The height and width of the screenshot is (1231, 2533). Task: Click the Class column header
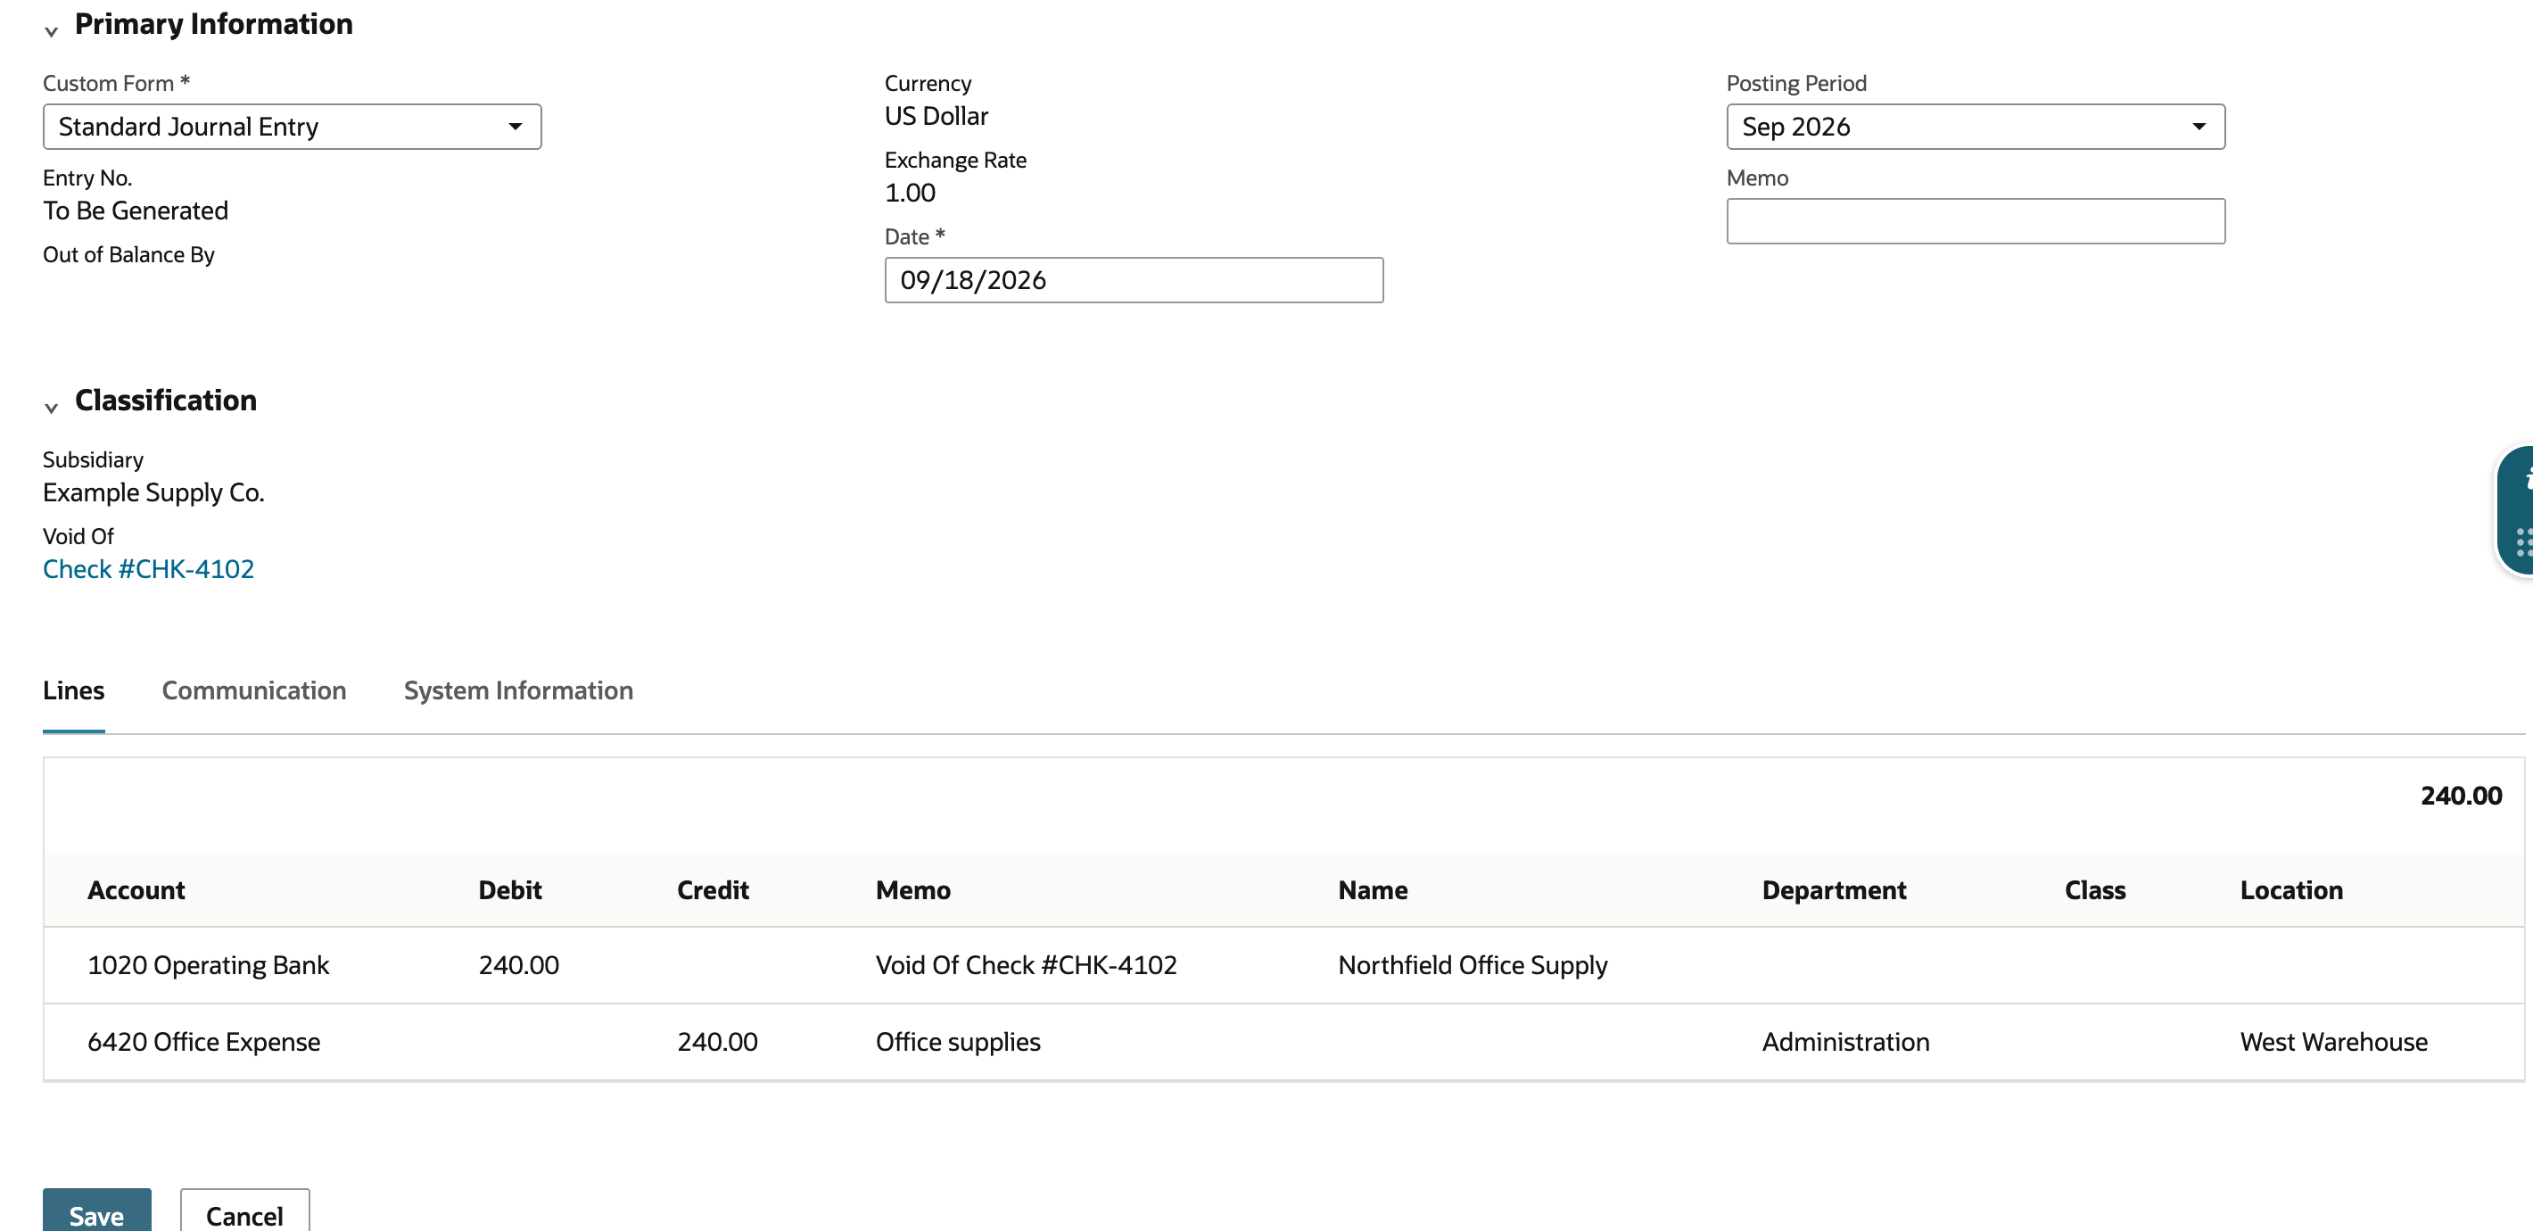(2095, 890)
